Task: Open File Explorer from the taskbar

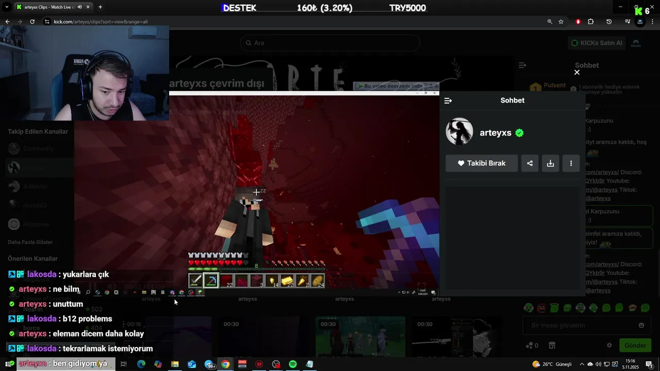Action: click(175, 364)
